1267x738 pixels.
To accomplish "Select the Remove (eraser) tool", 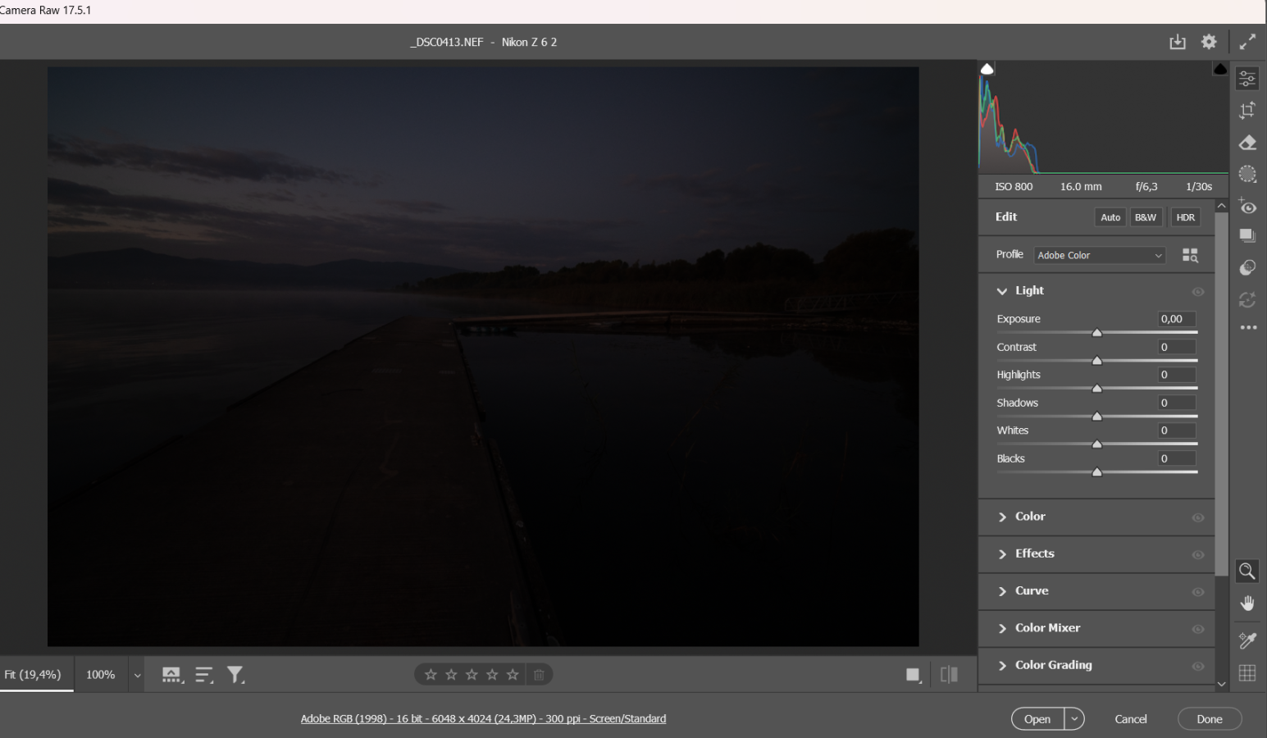I will tap(1247, 143).
